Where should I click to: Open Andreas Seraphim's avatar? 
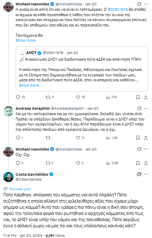(8, 111)
